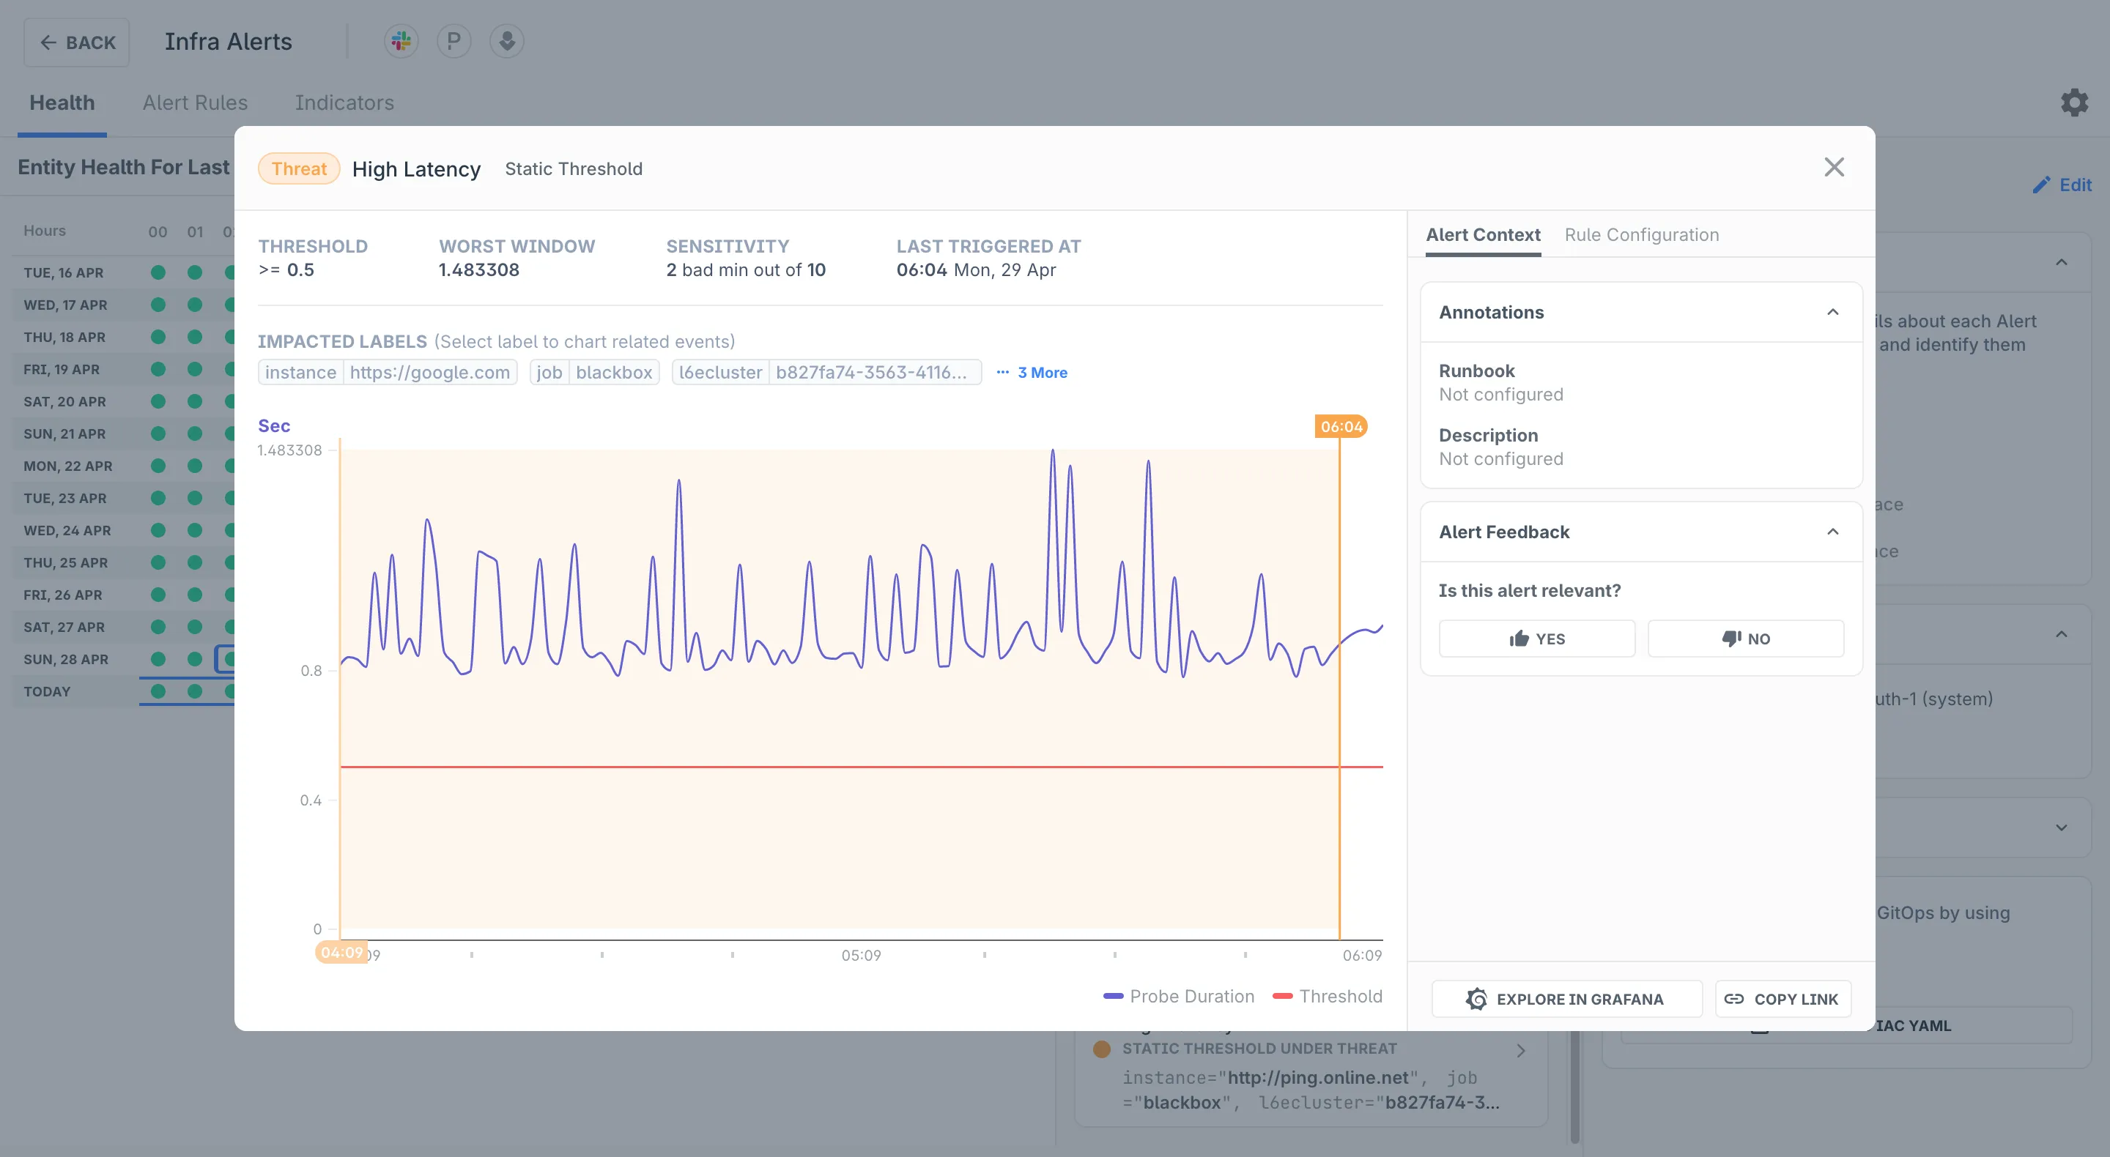The image size is (2110, 1157).
Task: Click the COPY LINK button
Action: [1783, 999]
